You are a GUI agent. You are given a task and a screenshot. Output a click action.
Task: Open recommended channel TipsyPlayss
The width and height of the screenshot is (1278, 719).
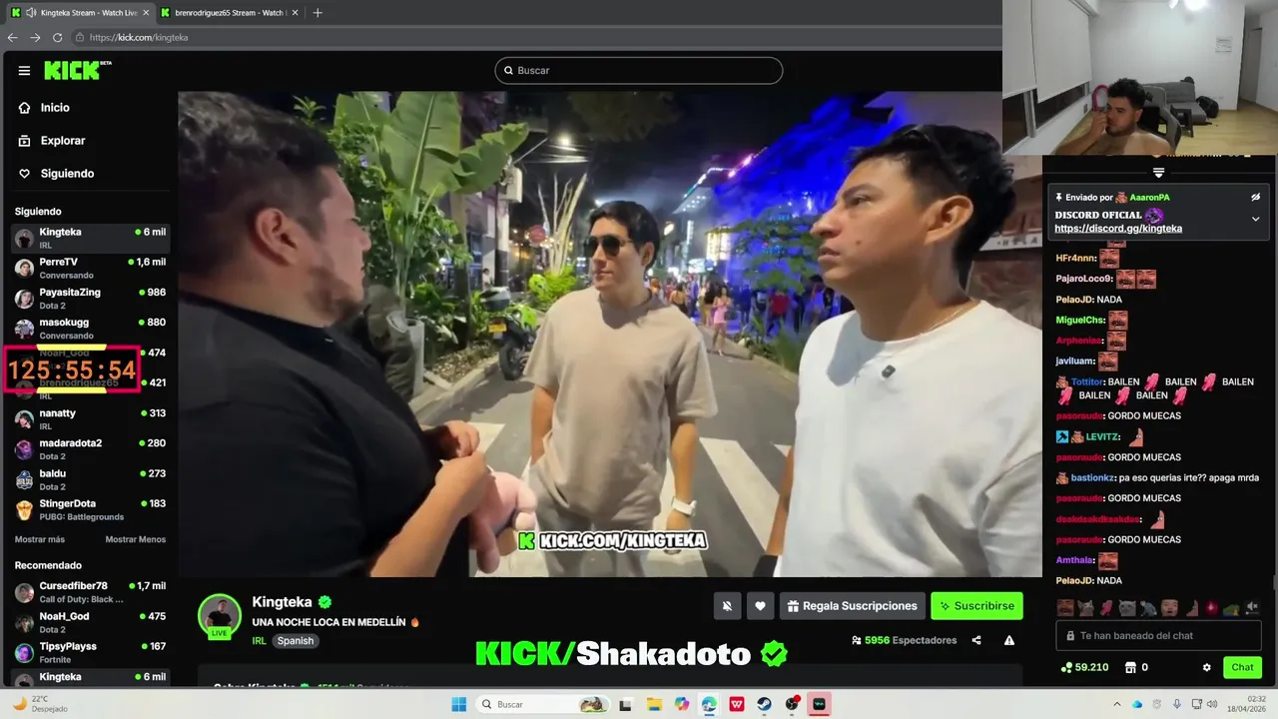[x=90, y=652]
